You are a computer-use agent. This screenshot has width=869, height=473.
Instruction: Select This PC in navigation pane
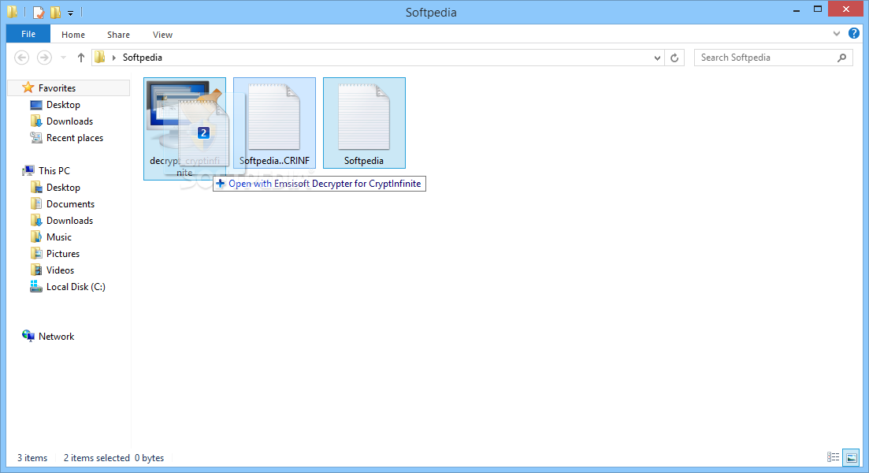(54, 171)
